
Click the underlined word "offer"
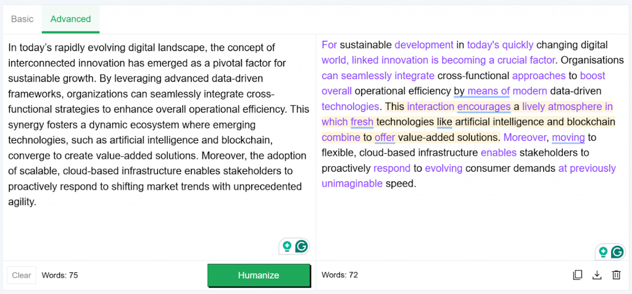(x=385, y=138)
